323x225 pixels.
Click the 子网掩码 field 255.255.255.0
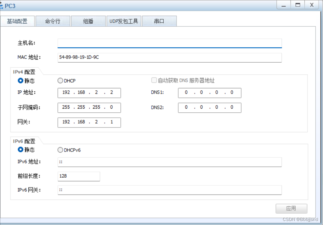(89, 108)
